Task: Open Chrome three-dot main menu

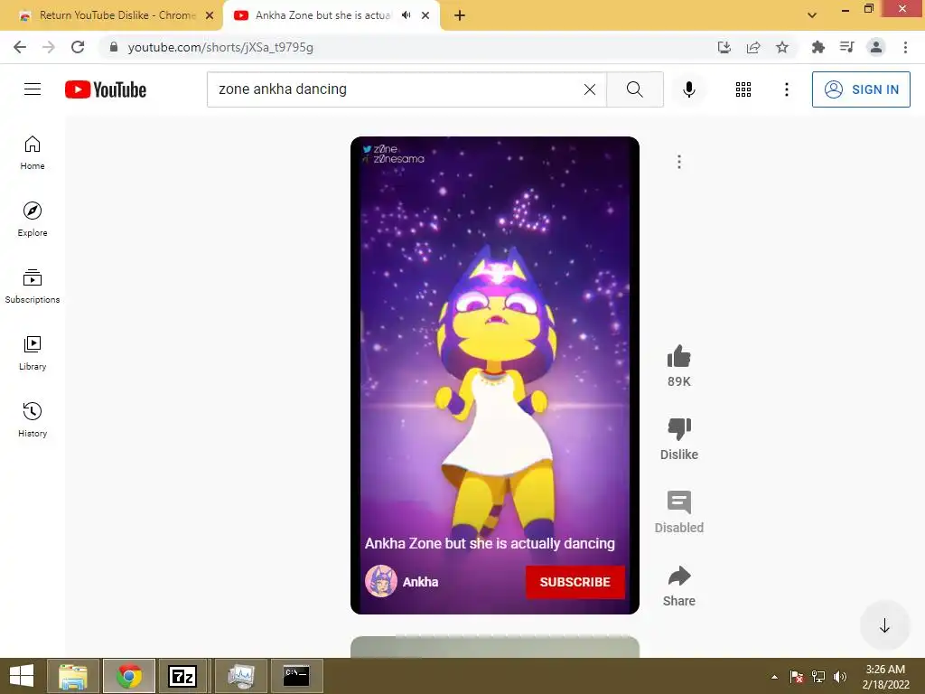Action: pyautogui.click(x=905, y=47)
